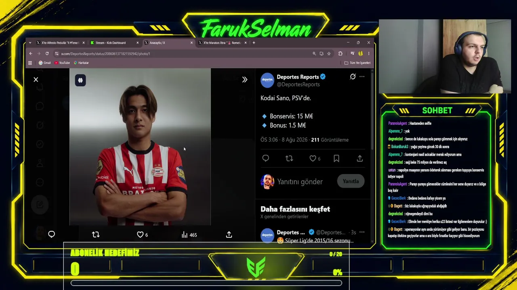Switch to the Alfredo Pedullà X tab
Viewport: 517px width, 290px height.
[59, 43]
